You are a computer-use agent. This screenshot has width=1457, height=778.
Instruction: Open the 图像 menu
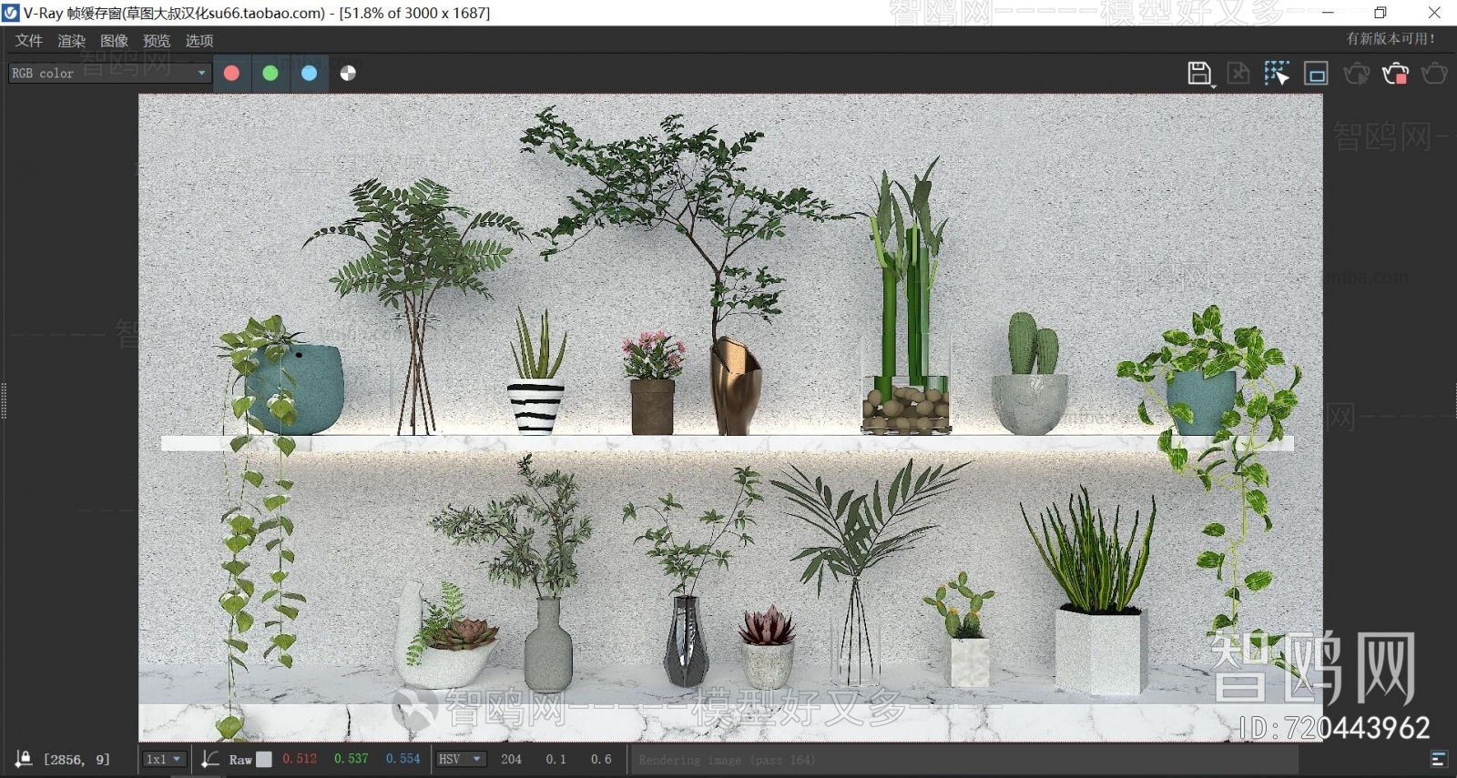pyautogui.click(x=115, y=41)
